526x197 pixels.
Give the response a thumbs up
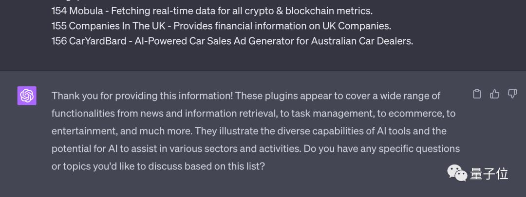click(495, 94)
